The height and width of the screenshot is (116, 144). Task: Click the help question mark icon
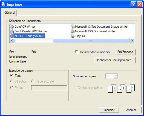pyautogui.click(x=133, y=4)
